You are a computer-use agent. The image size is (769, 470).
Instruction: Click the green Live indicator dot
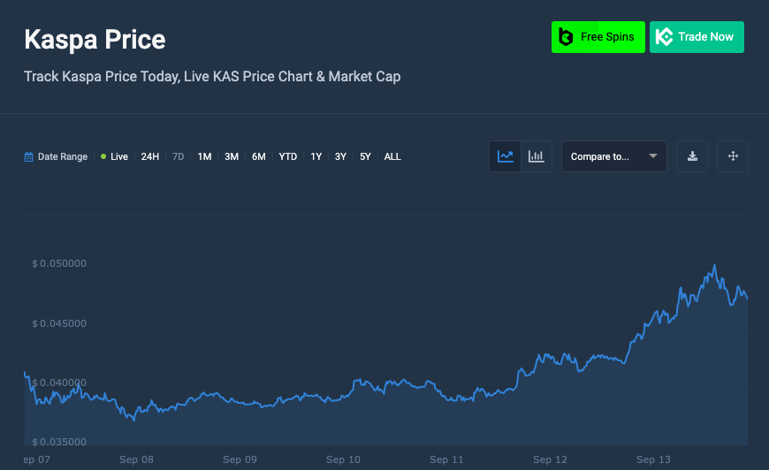tap(103, 157)
